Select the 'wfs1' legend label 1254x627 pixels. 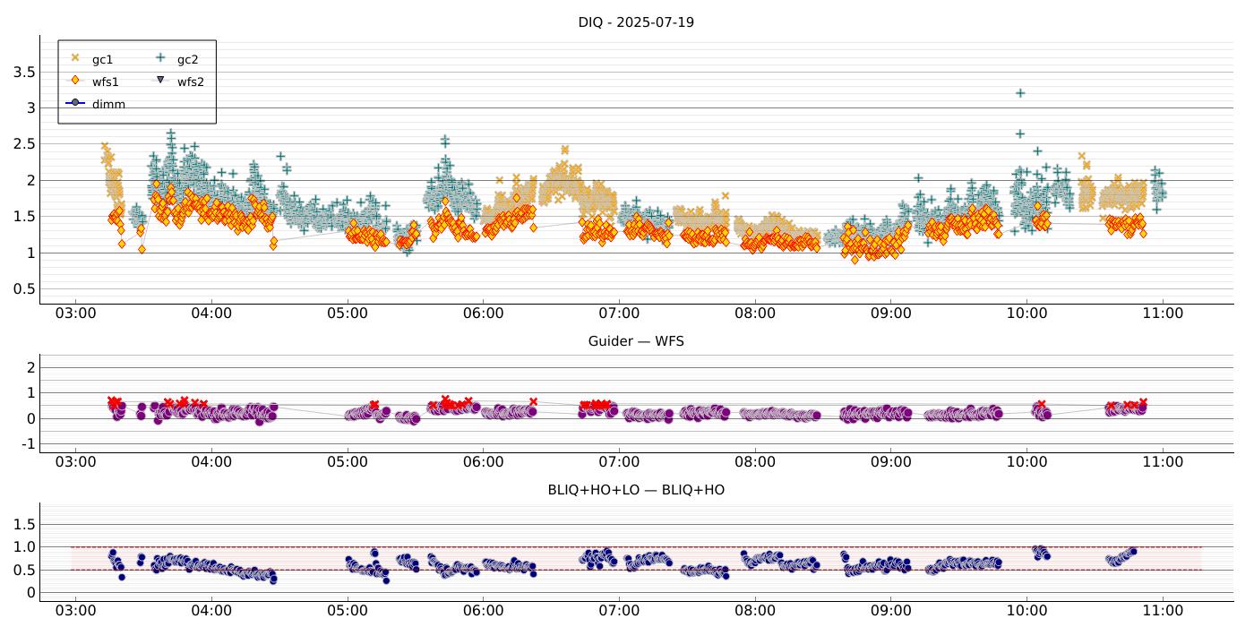[105, 82]
